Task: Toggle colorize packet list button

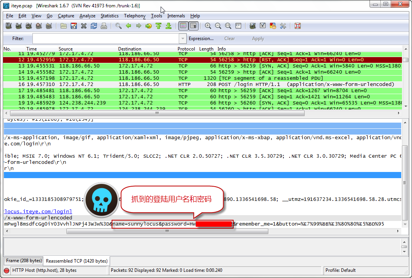Action: (x=183, y=26)
